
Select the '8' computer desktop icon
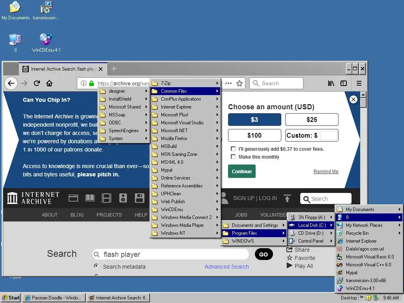(15, 43)
